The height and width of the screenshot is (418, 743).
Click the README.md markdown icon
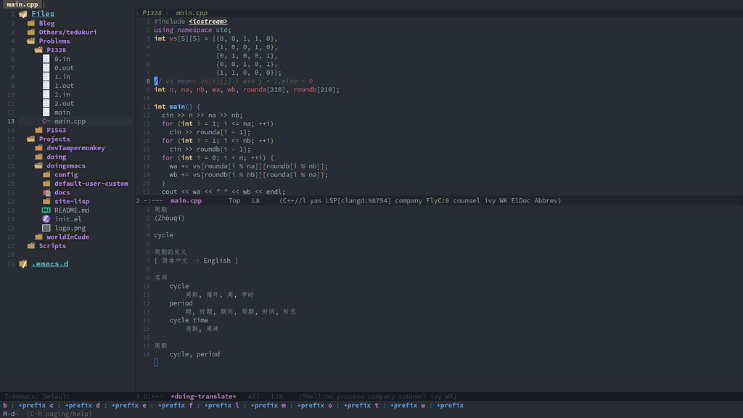(x=47, y=210)
